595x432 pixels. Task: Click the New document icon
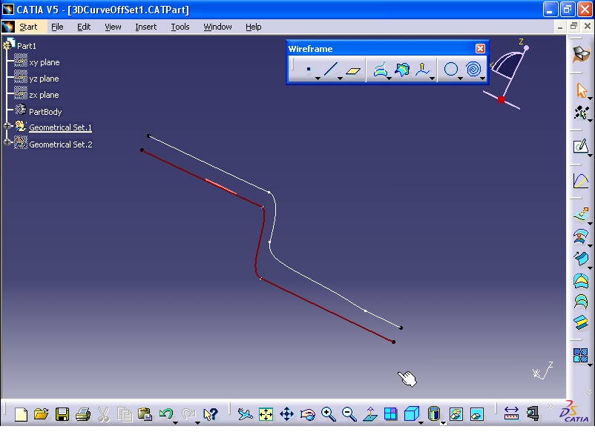tap(21, 414)
